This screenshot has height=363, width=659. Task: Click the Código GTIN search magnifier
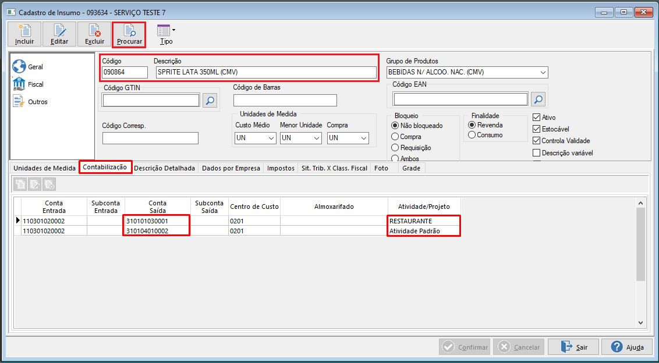point(210,101)
